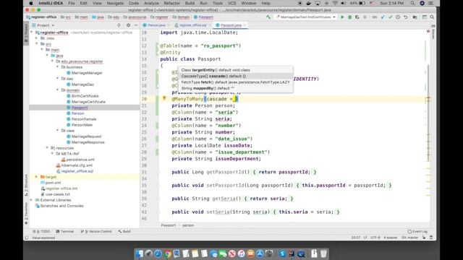Viewport: 463px width, 260px height.
Task: Open Finder from the Dock
Action: click(x=139, y=253)
